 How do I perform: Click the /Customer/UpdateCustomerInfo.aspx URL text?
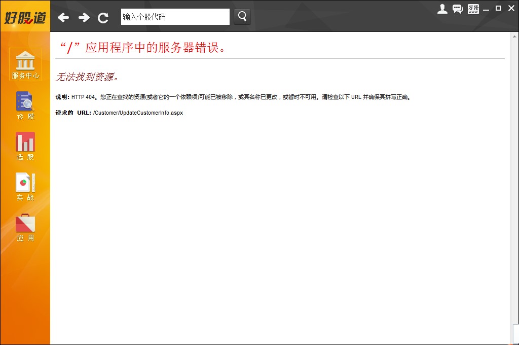[138, 113]
